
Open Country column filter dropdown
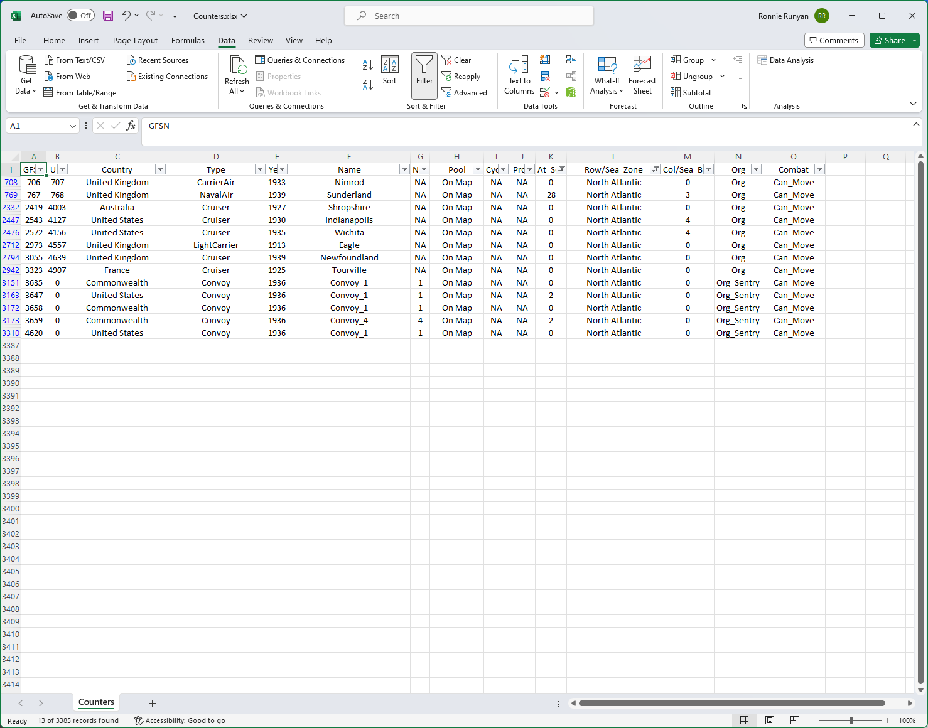click(x=160, y=169)
